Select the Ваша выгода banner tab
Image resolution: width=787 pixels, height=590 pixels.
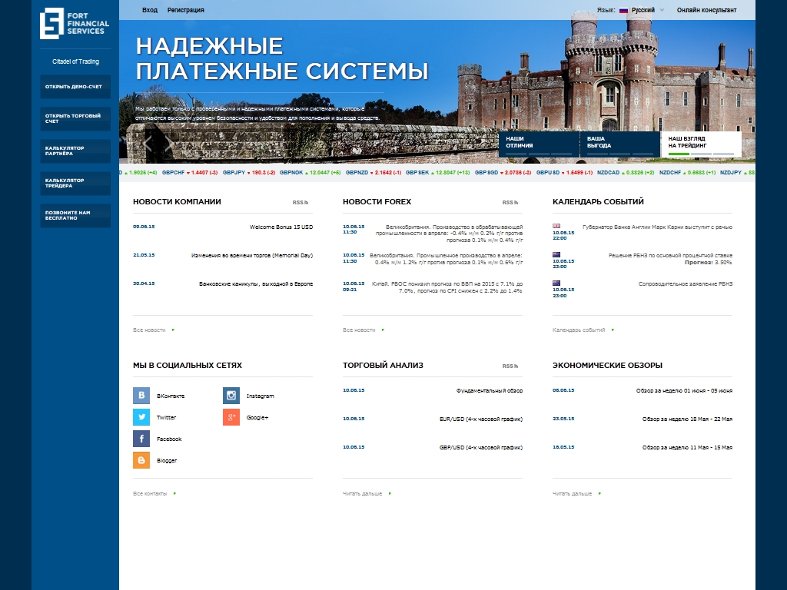[x=619, y=143]
